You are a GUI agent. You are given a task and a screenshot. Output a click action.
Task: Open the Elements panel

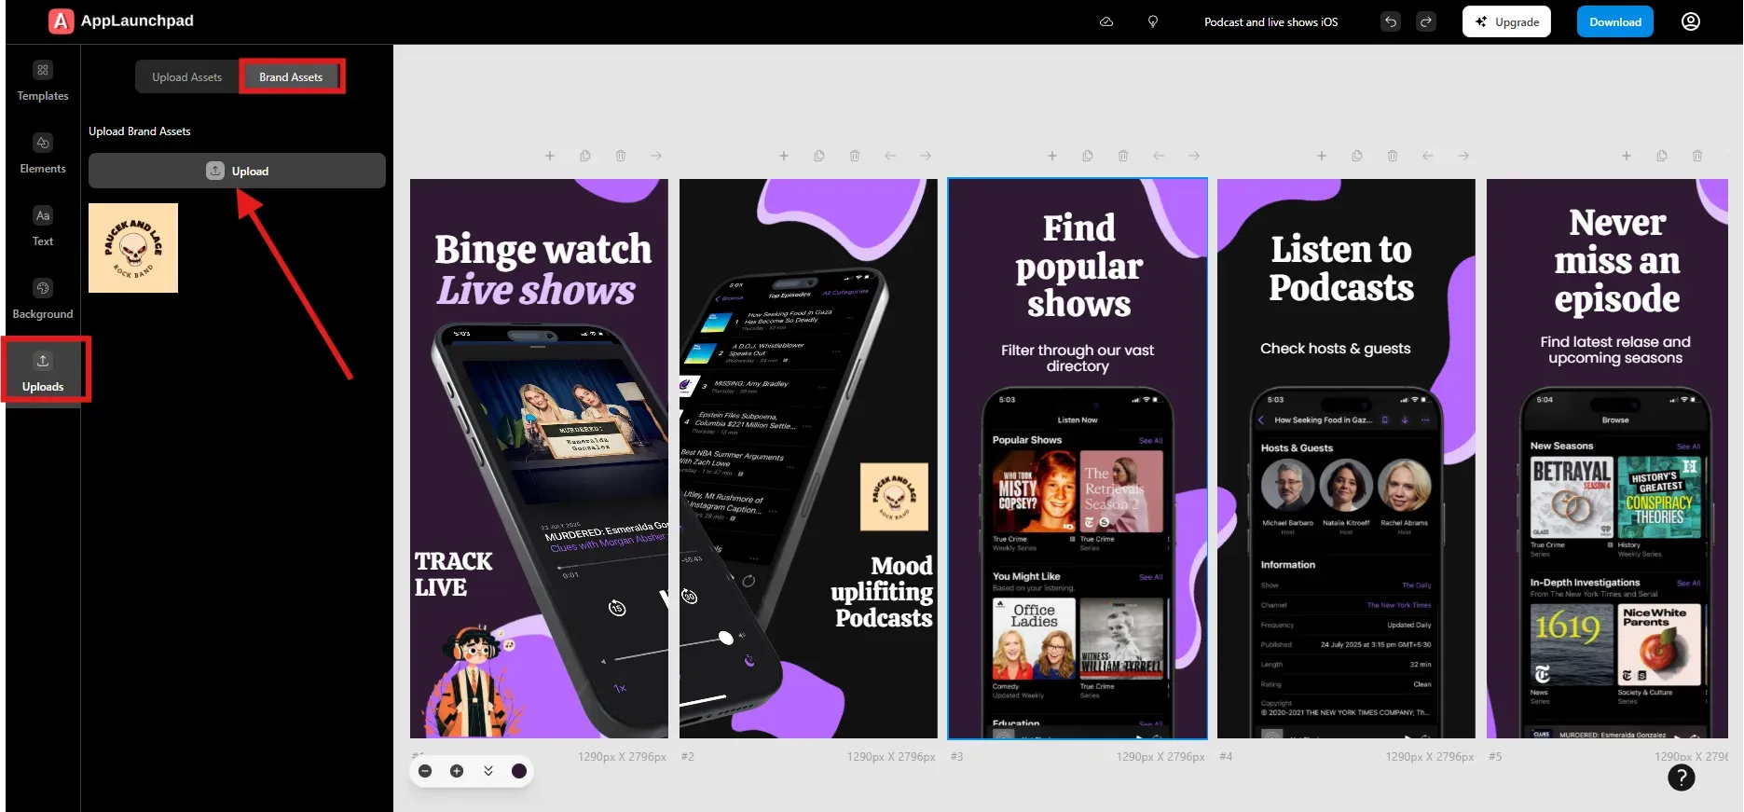click(x=43, y=154)
